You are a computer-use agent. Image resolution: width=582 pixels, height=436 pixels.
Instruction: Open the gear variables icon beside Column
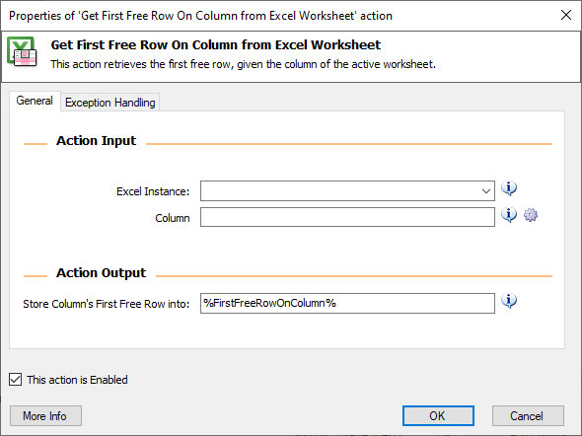[x=531, y=215]
